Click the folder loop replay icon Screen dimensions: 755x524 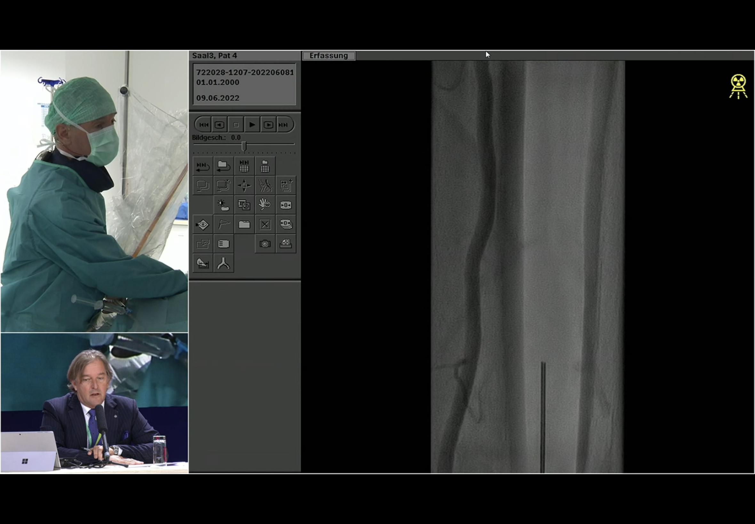coord(224,166)
